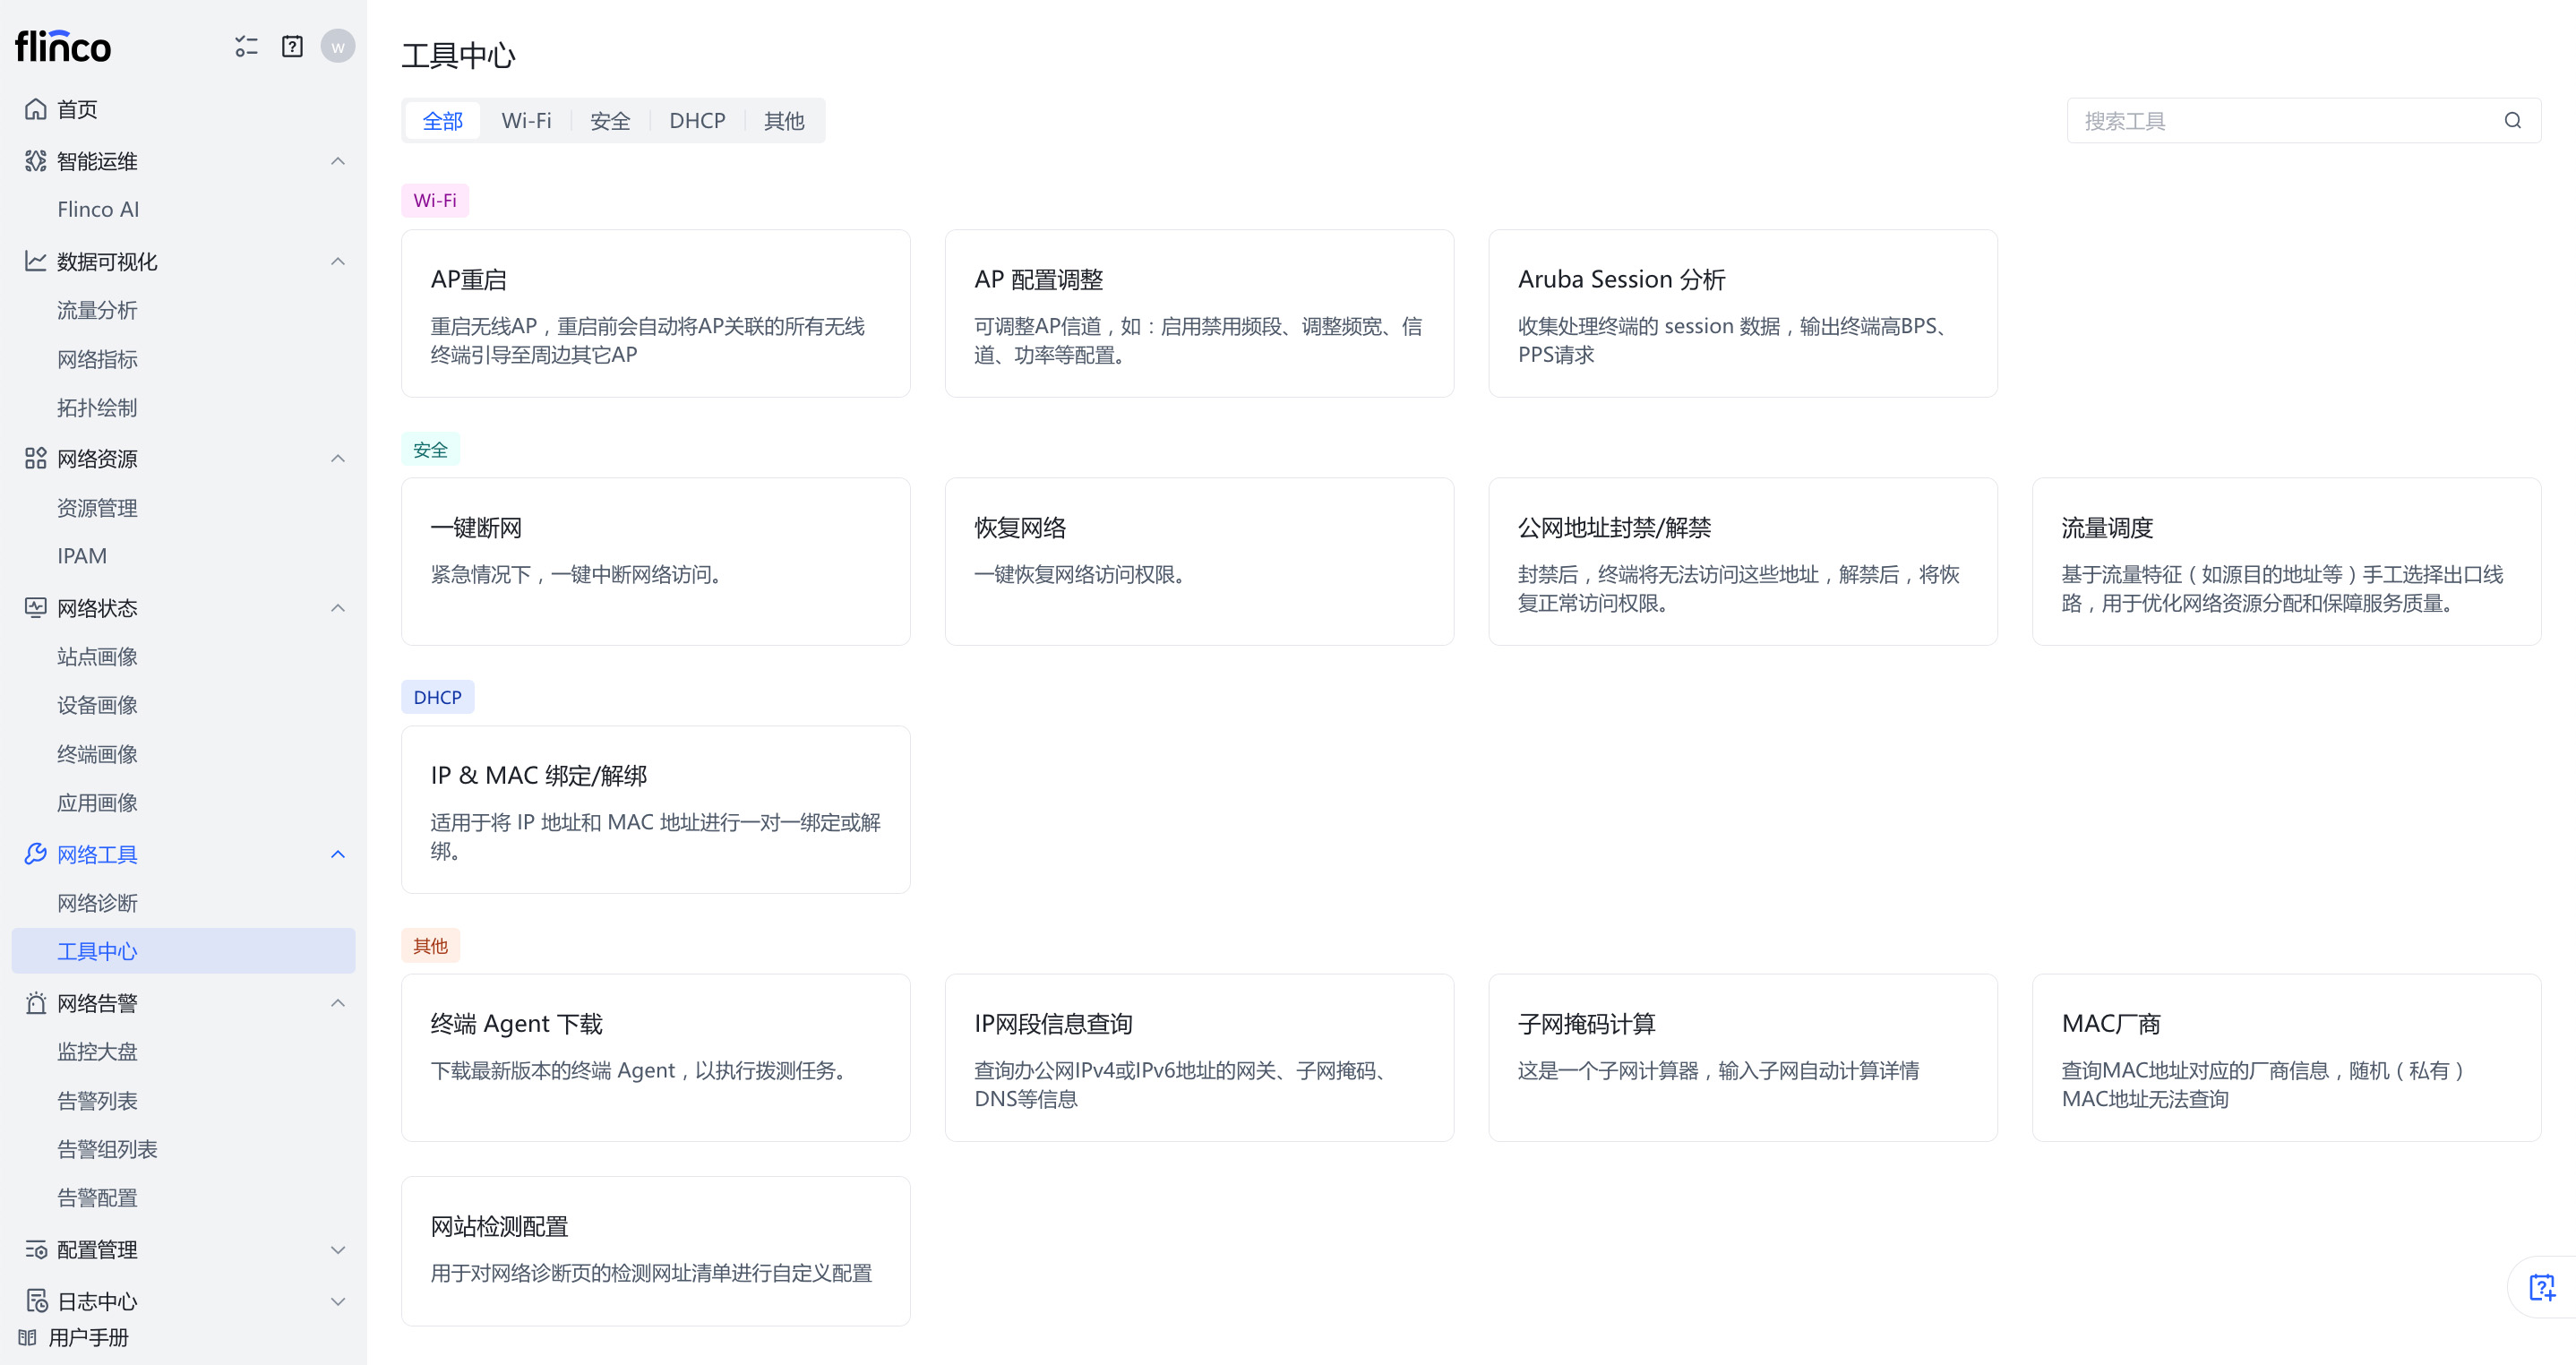Click the search magnifier icon
The height and width of the screenshot is (1365, 2576).
(x=2512, y=121)
